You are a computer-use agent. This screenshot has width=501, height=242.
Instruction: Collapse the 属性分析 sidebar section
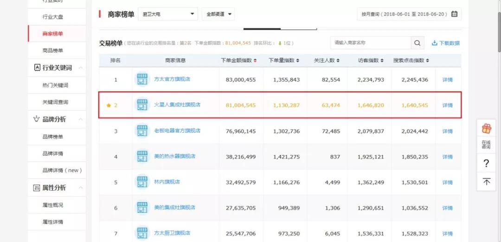tap(81, 188)
